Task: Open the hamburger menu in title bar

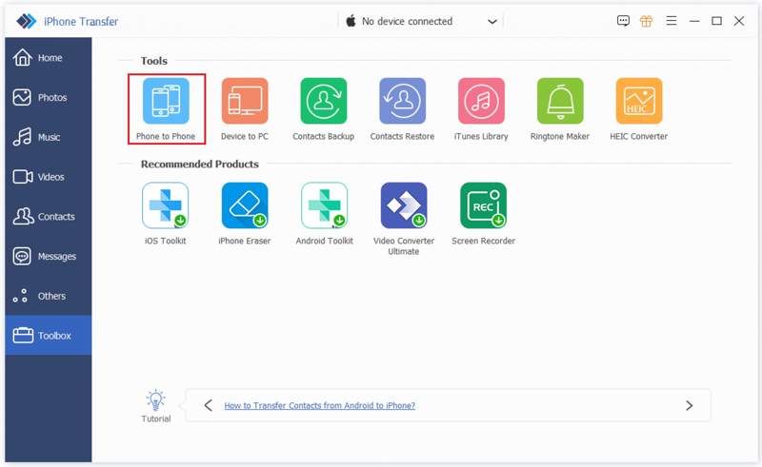Action: click(672, 21)
